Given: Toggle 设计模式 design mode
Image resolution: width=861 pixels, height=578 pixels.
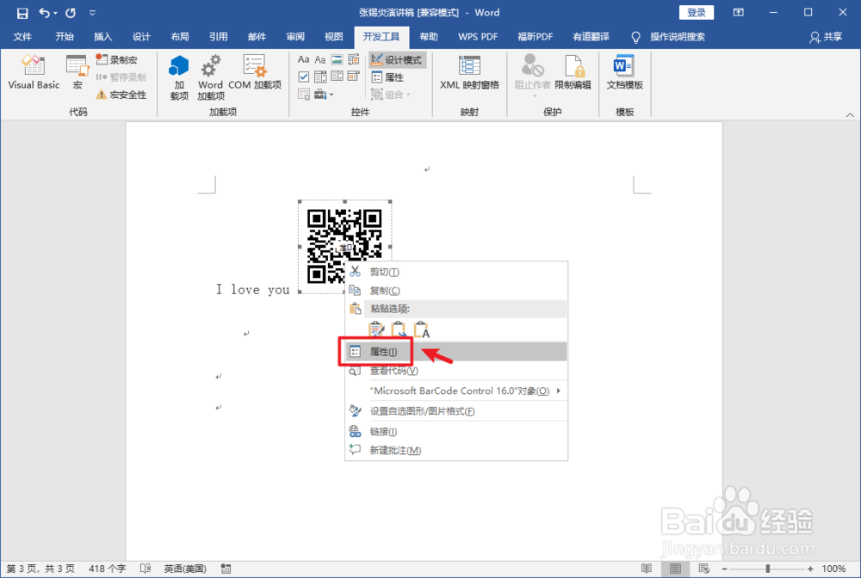Looking at the screenshot, I should pyautogui.click(x=396, y=59).
